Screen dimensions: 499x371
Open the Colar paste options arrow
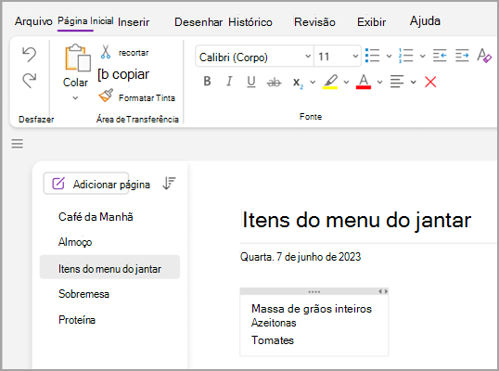[x=75, y=98]
